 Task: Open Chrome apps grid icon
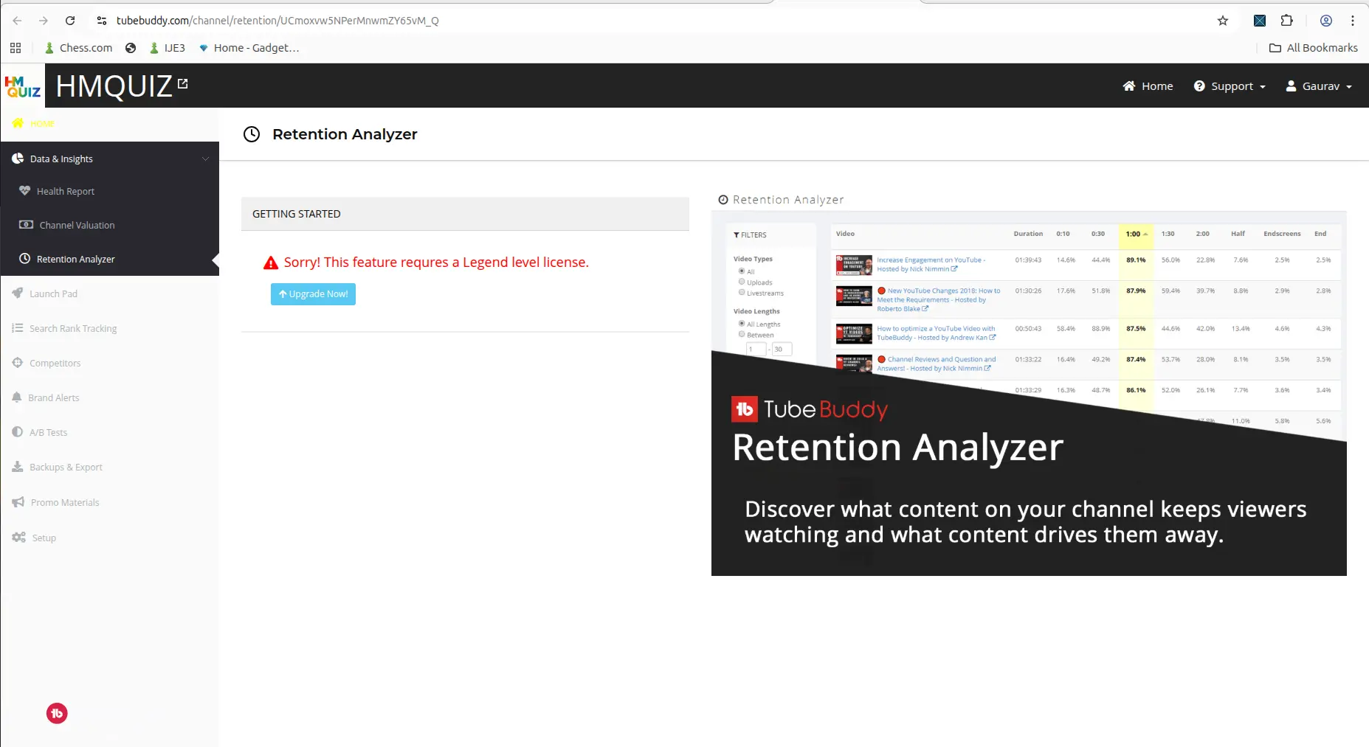[15, 48]
